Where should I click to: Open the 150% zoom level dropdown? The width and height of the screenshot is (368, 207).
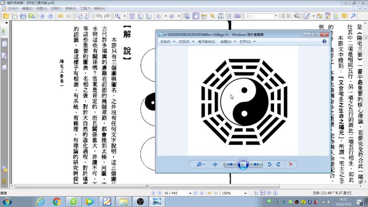pos(245,193)
